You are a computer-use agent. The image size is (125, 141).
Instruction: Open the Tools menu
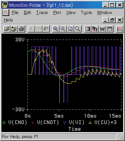[x=86, y=13]
